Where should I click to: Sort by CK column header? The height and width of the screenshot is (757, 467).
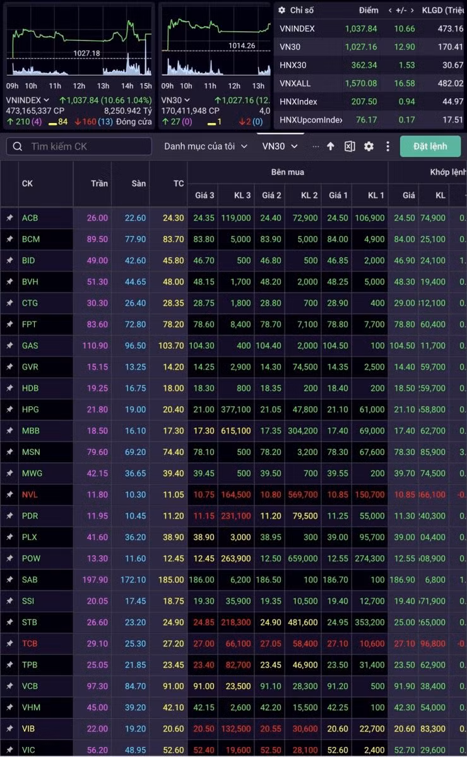click(28, 184)
